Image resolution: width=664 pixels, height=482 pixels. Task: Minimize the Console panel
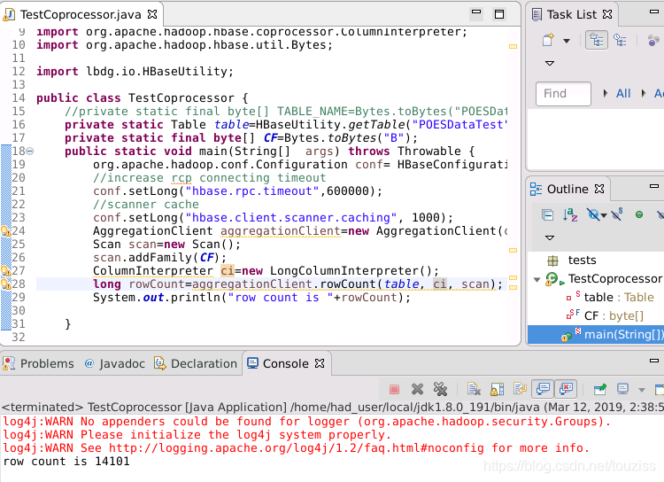654,361
